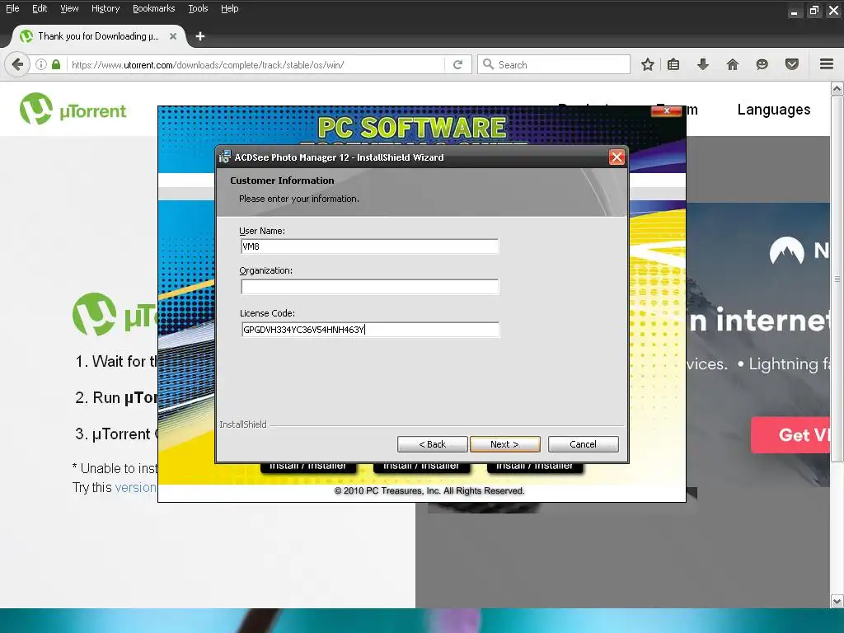The image size is (844, 633).
Task: Reload the page with the refresh icon
Action: tap(458, 64)
